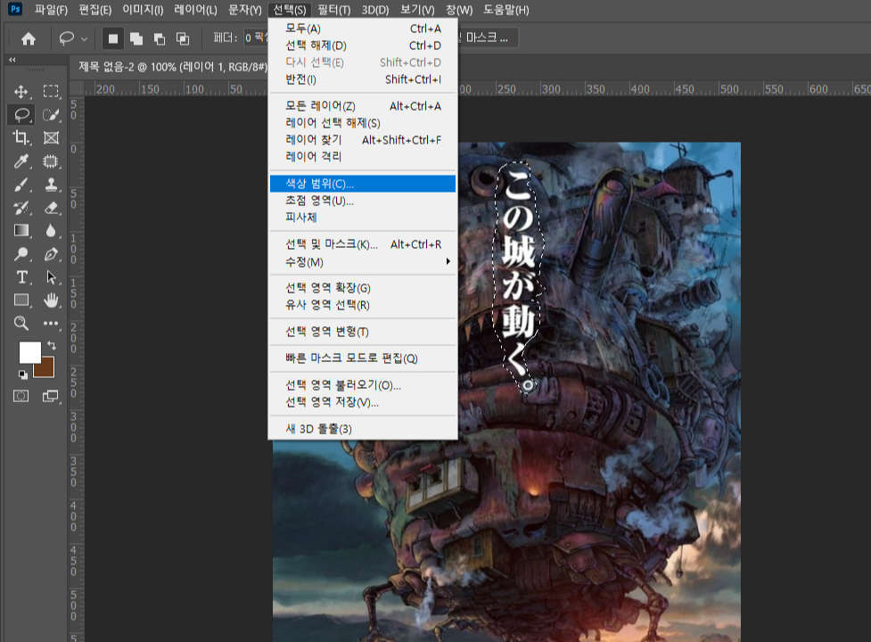Select the Rectangular Marquee tool
Viewport: 871px width, 642px height.
[51, 92]
